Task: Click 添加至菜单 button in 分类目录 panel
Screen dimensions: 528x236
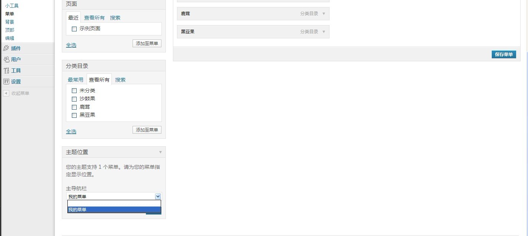Action: click(x=147, y=130)
